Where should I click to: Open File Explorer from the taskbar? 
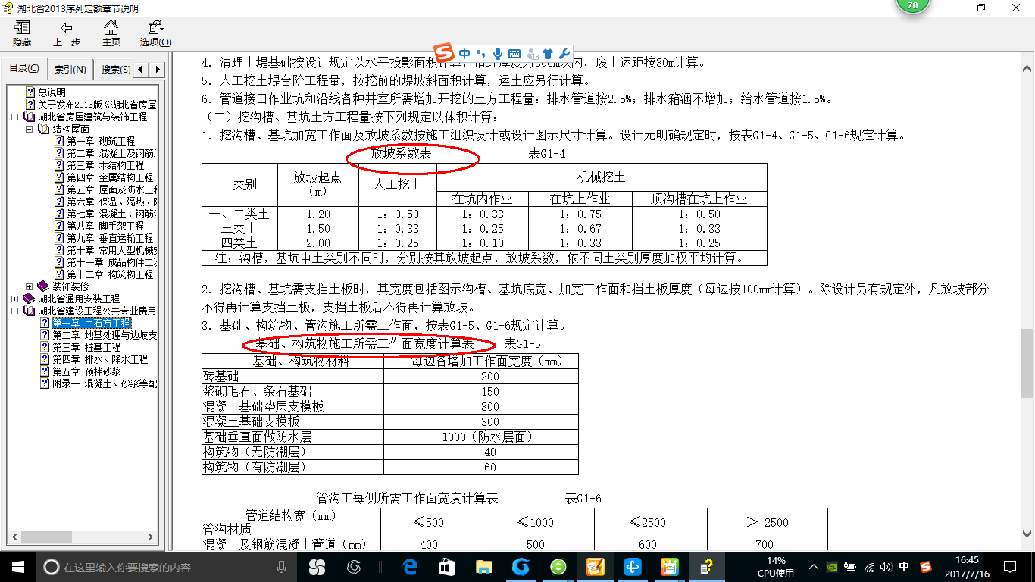483,566
